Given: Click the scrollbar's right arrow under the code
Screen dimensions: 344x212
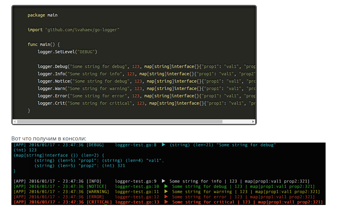Looking at the screenshot, I should tap(253, 121).
